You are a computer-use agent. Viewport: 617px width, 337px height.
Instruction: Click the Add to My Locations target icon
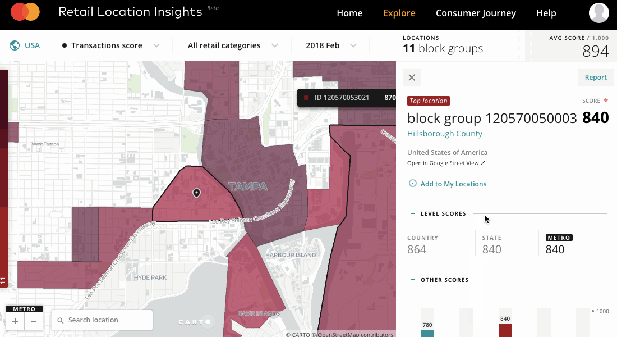pyautogui.click(x=412, y=183)
